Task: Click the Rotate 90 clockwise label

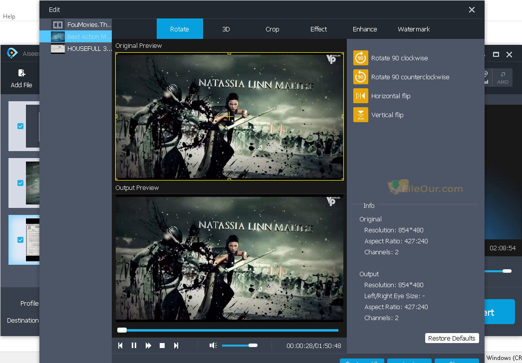Action: 400,58
